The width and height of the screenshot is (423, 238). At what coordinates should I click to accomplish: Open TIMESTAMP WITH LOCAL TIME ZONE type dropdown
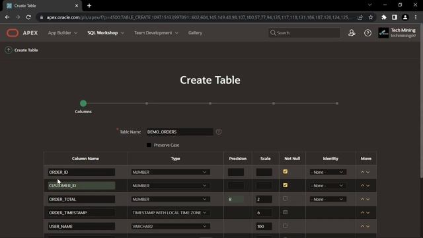(x=171, y=213)
